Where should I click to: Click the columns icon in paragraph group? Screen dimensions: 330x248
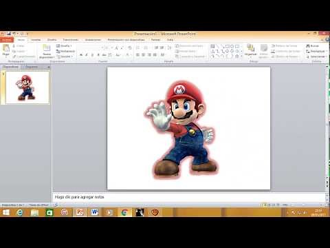tap(163, 55)
